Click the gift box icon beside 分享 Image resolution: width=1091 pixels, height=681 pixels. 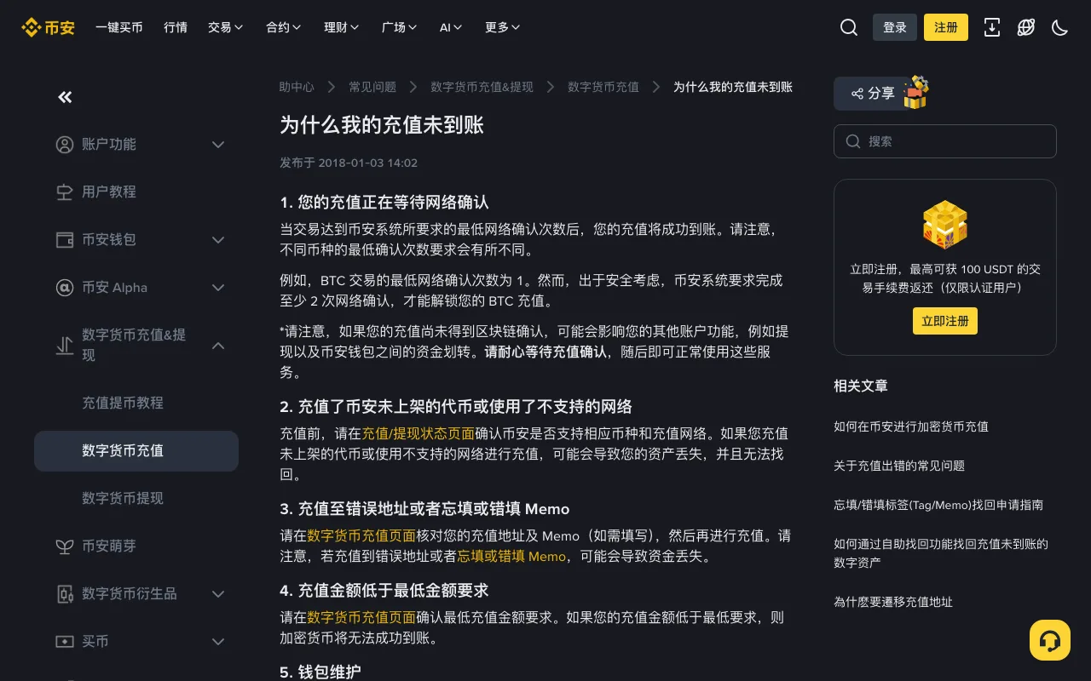click(x=915, y=93)
